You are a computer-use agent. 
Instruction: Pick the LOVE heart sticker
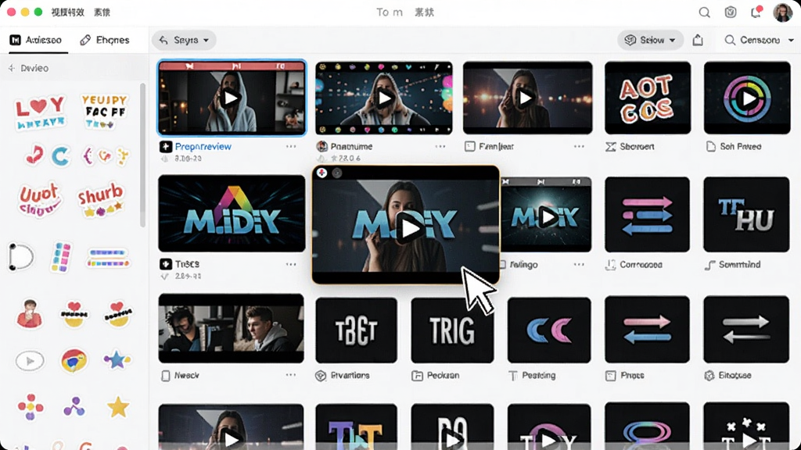(41, 112)
